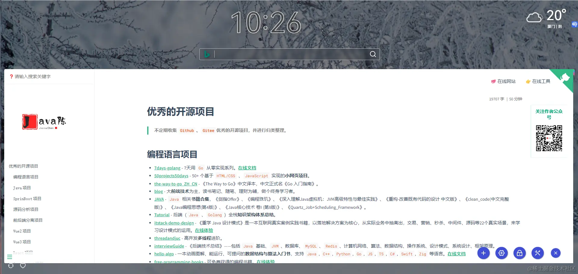Click the 优秀的开源项目 page heading
The height and width of the screenshot is (274, 578).
pos(181,112)
